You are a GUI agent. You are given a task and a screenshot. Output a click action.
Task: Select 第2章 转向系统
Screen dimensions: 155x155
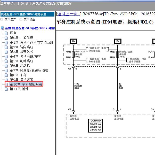click(x=21, y=47)
